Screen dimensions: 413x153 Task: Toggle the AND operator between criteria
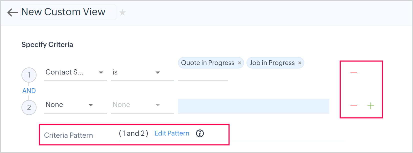tap(29, 91)
